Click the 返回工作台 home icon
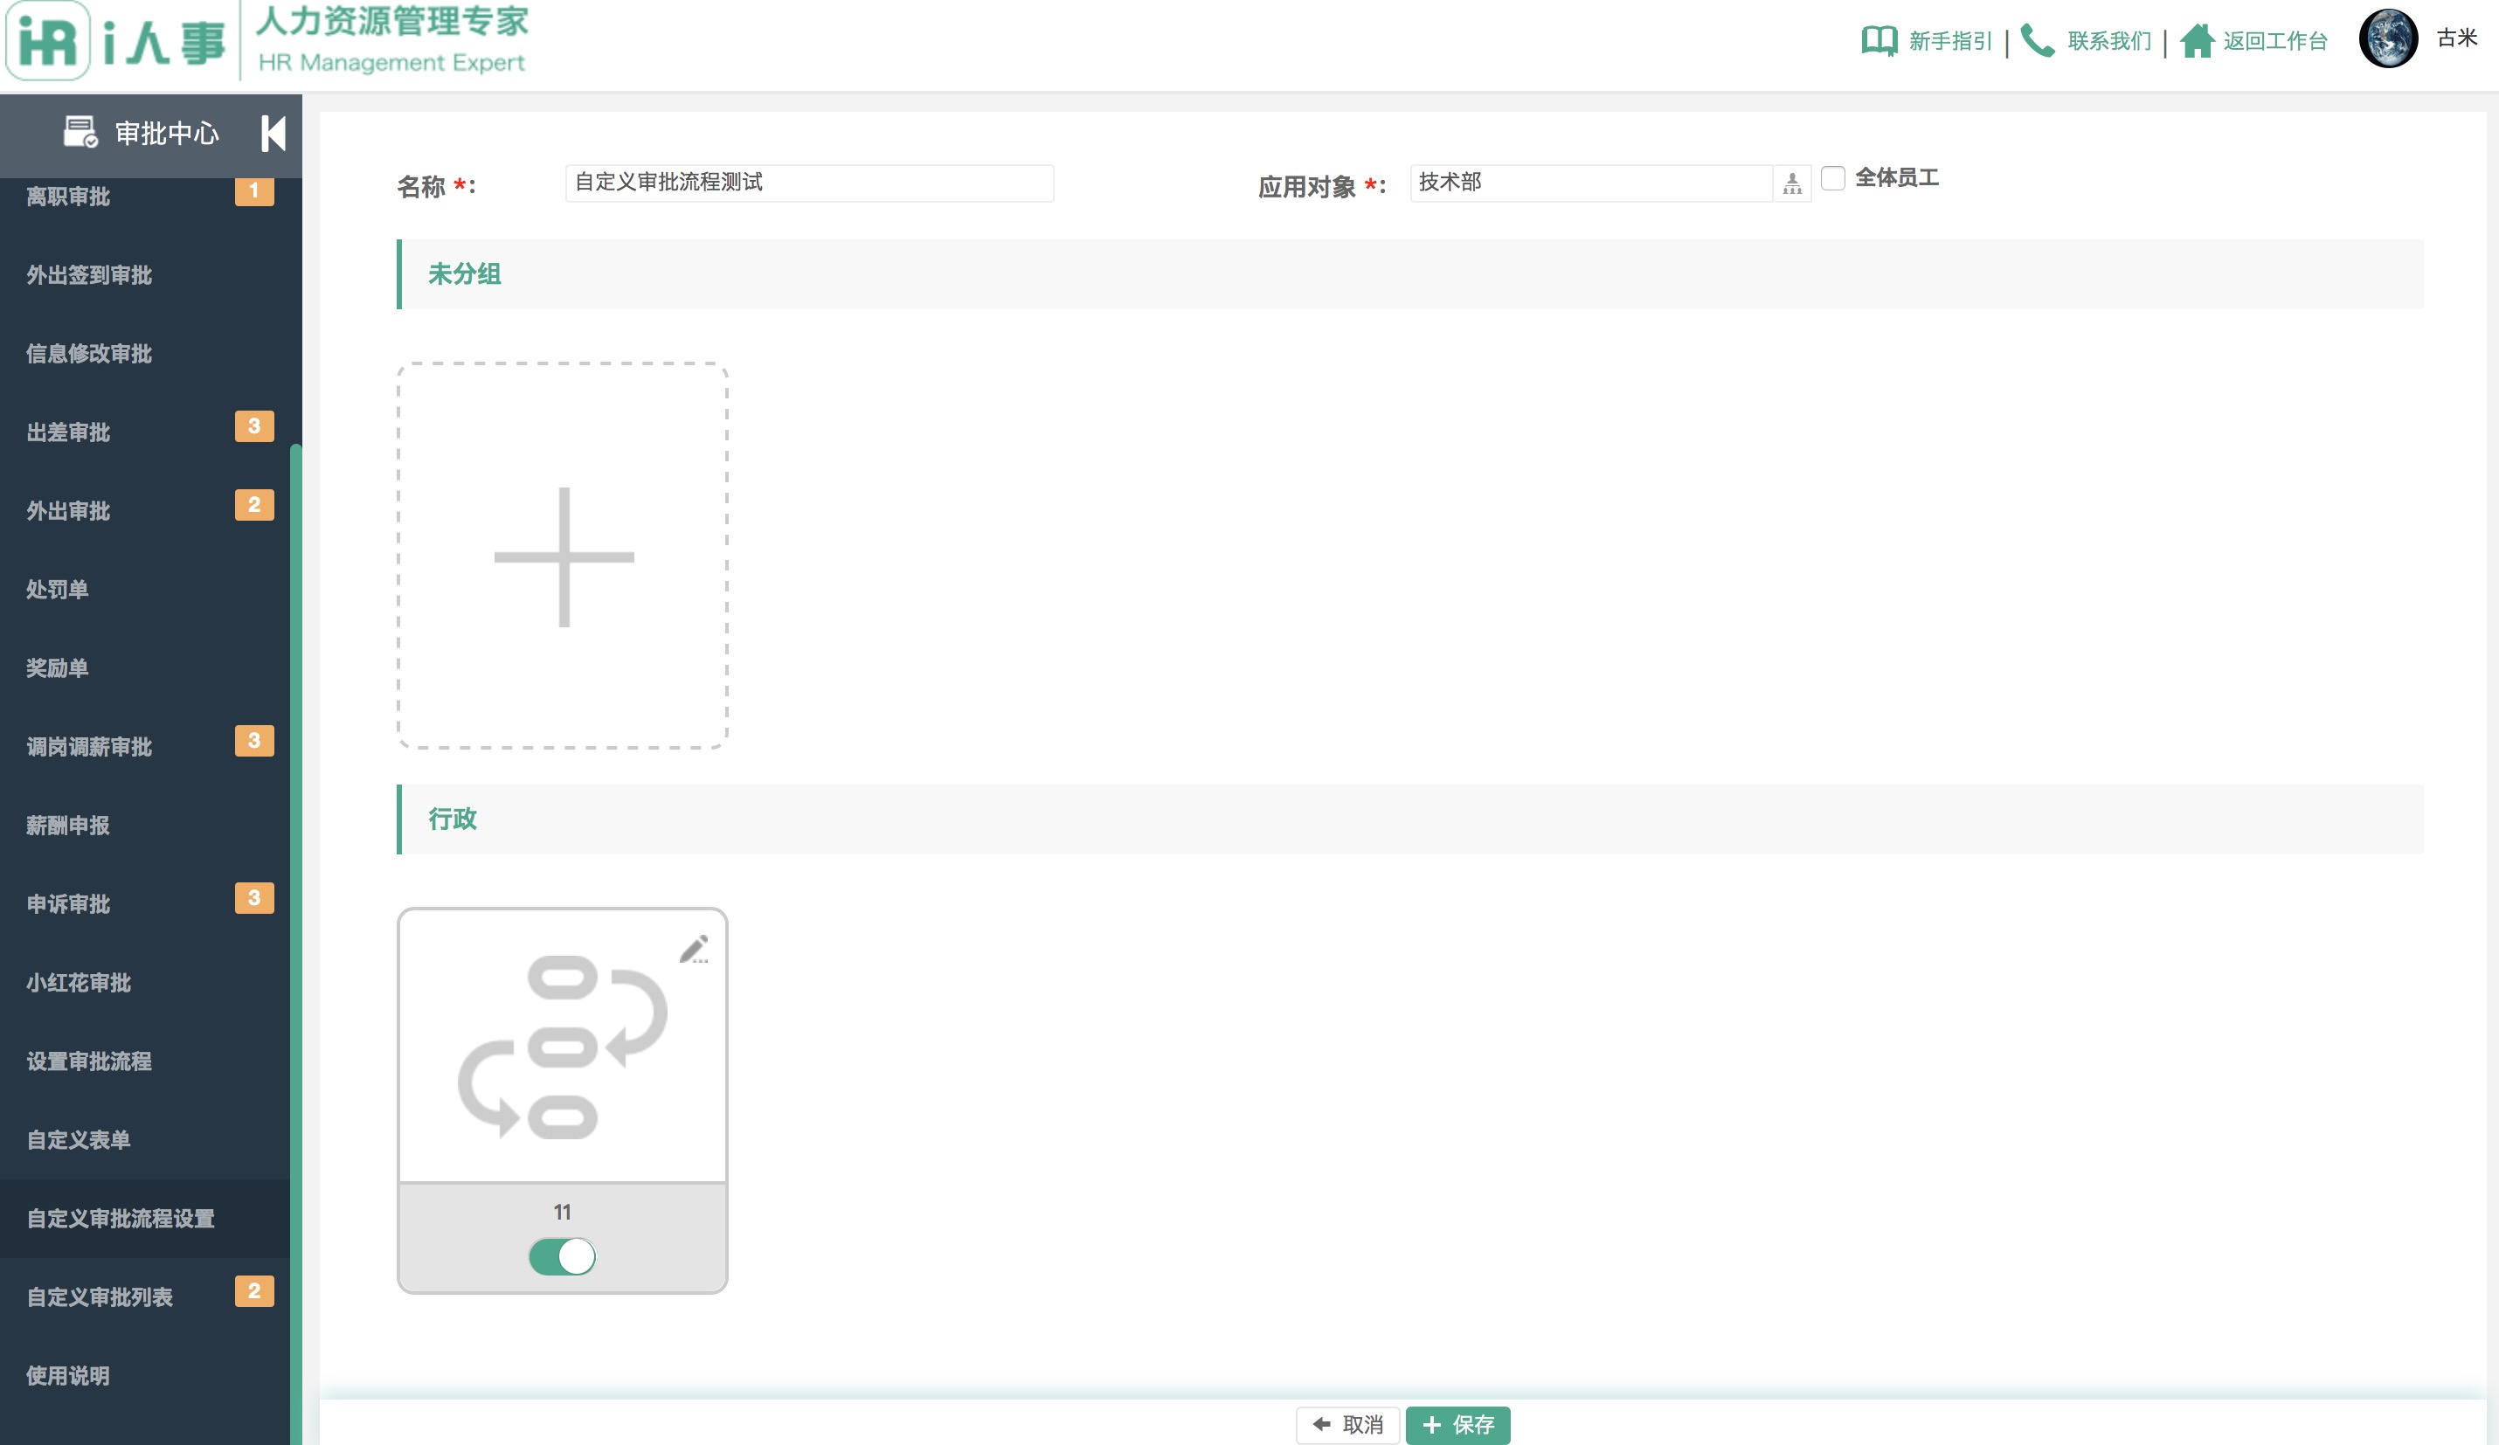The width and height of the screenshot is (2499, 1445). (x=2197, y=41)
